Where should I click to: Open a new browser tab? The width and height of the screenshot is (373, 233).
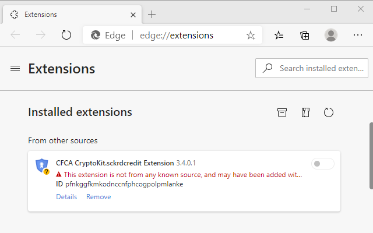[152, 14]
